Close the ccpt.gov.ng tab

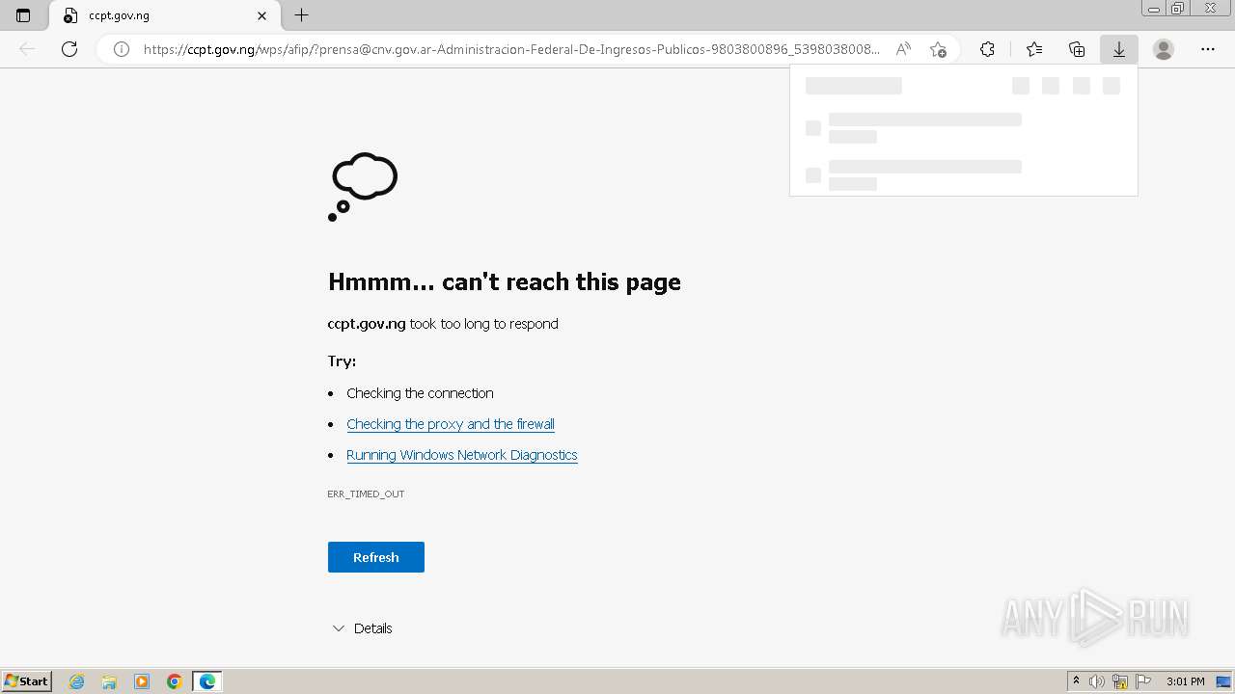point(261,15)
